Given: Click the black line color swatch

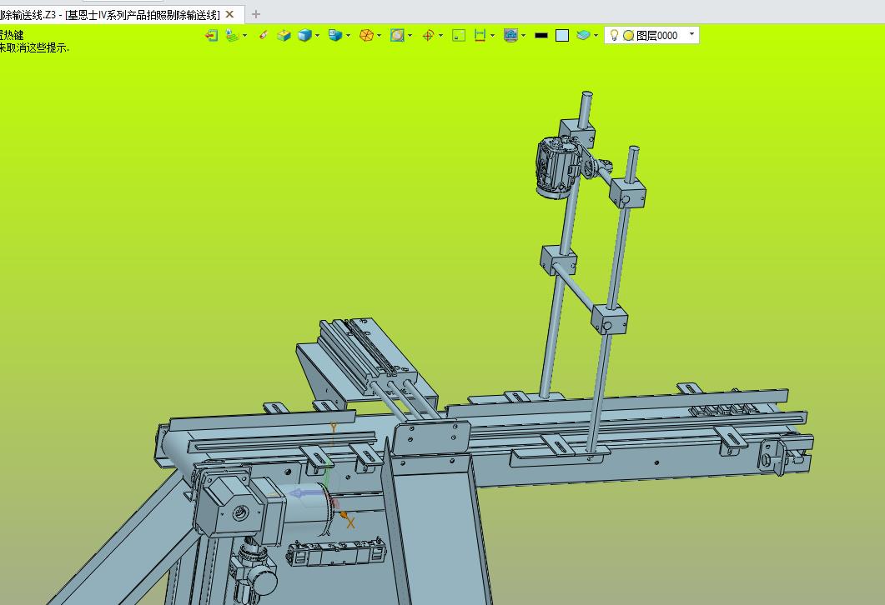Looking at the screenshot, I should [541, 36].
